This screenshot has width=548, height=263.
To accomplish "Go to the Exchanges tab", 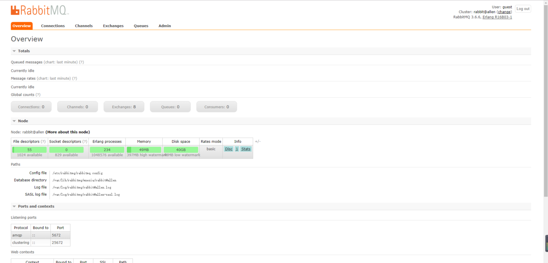I will pos(113,26).
